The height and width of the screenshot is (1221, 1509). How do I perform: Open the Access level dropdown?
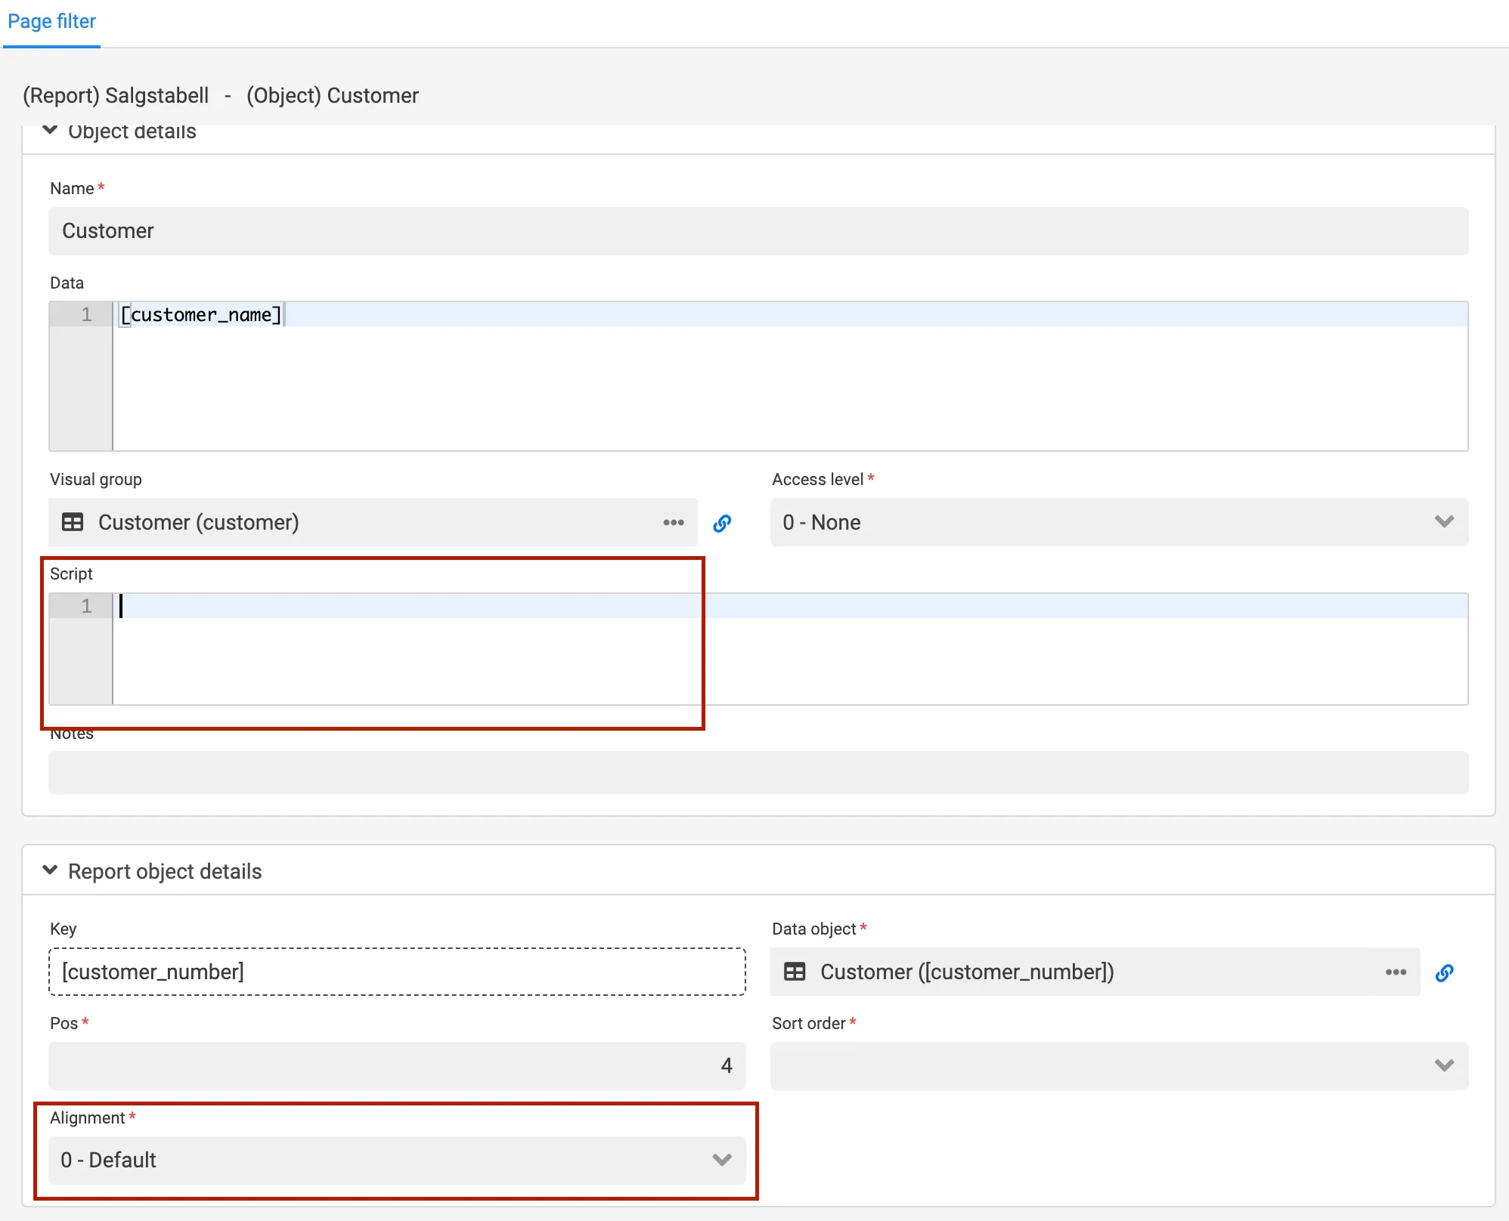coord(1443,522)
